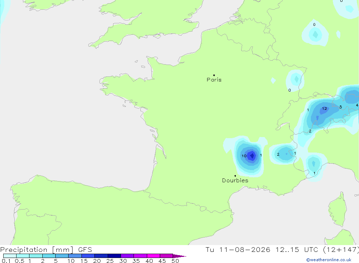The width and height of the screenshot is (359, 263).
Task: Click the '30' legend scale label
Action: [123, 261]
